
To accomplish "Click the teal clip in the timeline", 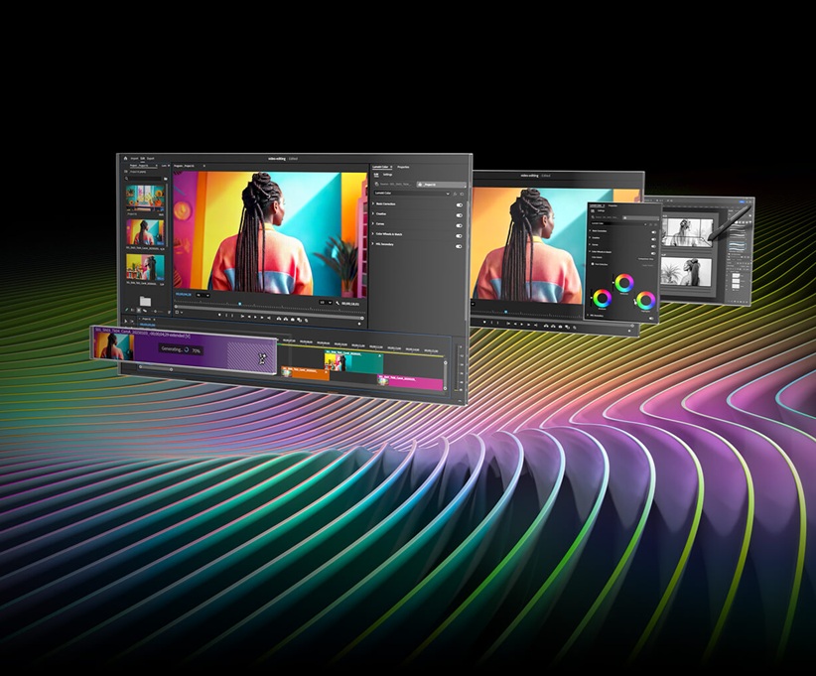I will coord(355,362).
